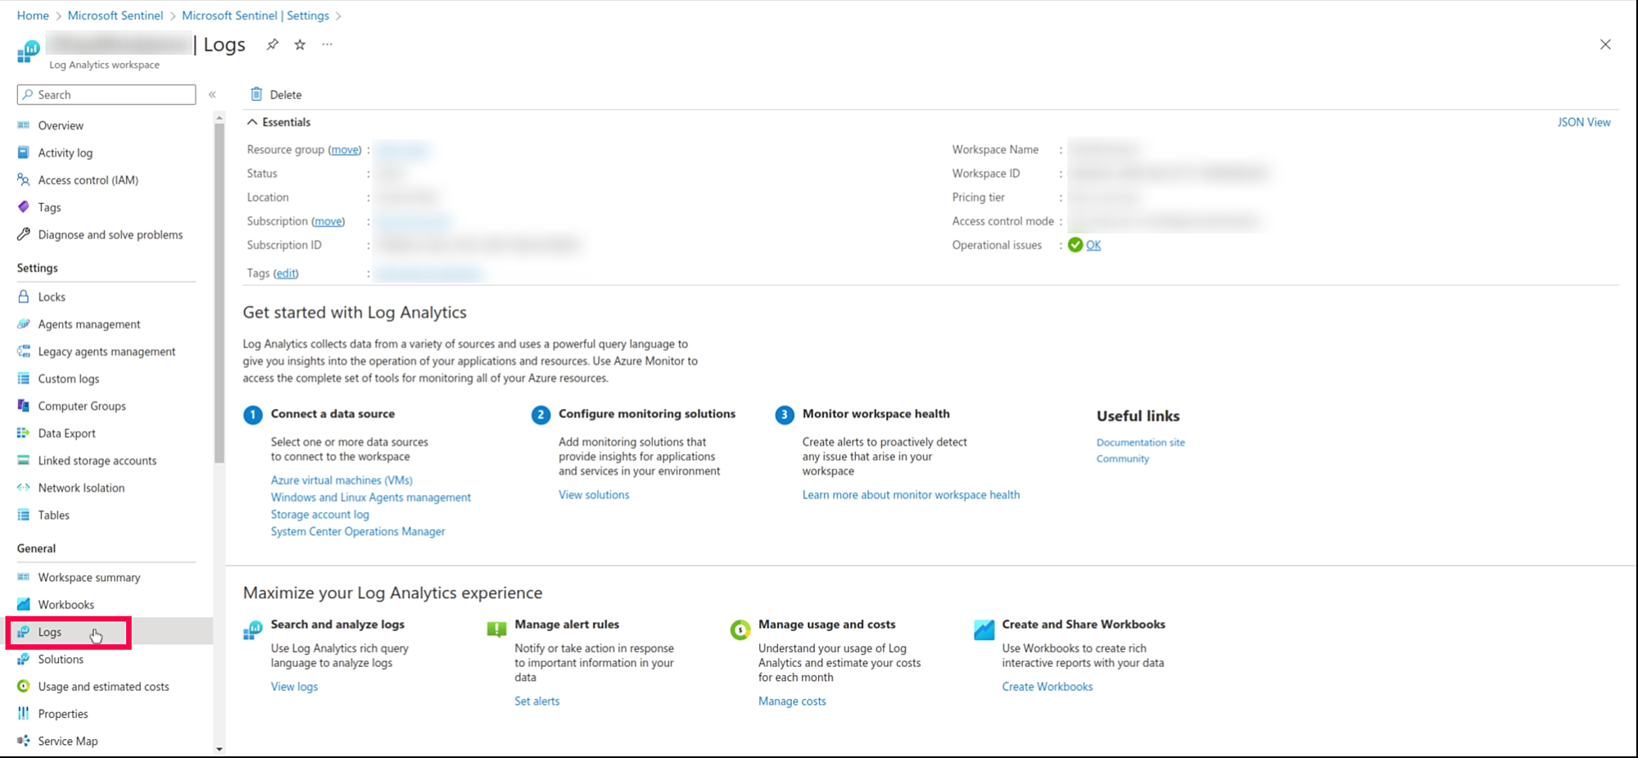The image size is (1638, 758).
Task: Click the Storage account log link
Action: click(320, 515)
